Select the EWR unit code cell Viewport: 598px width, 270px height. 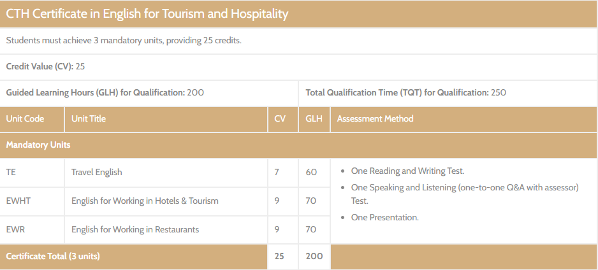click(x=15, y=229)
